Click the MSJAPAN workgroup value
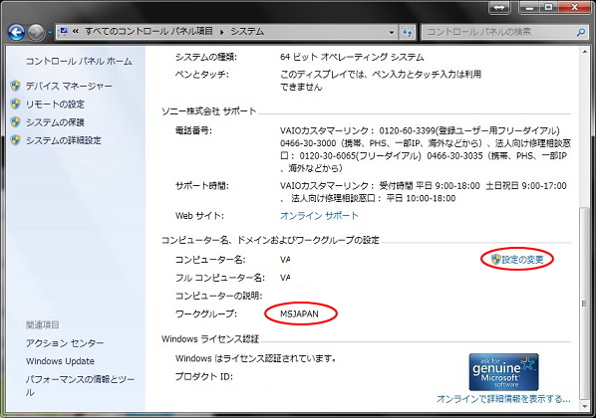The image size is (596, 418). [299, 313]
